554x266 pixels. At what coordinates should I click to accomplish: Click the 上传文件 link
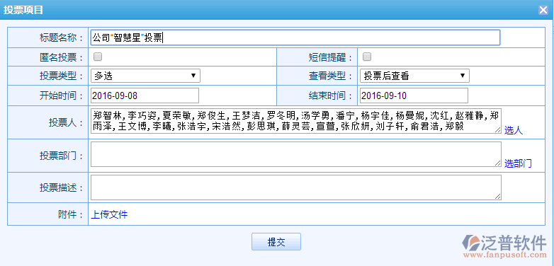110,214
